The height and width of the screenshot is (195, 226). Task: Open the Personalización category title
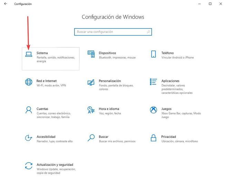click(x=110, y=81)
